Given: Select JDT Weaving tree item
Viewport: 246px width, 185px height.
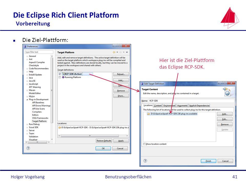Looking at the screenshot, I should tap(35, 87).
